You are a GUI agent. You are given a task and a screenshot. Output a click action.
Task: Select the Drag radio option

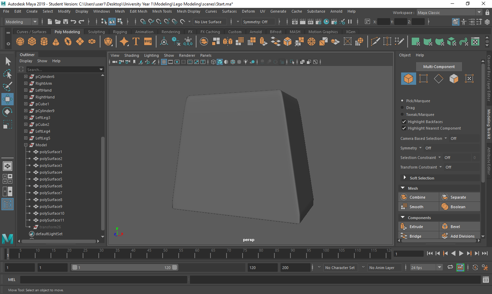pos(402,108)
